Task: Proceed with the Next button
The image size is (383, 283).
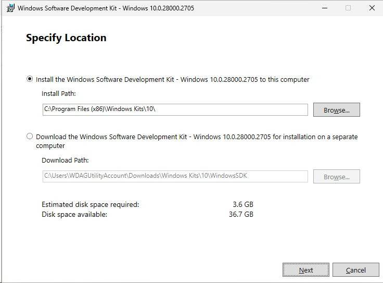Action: coord(306,270)
